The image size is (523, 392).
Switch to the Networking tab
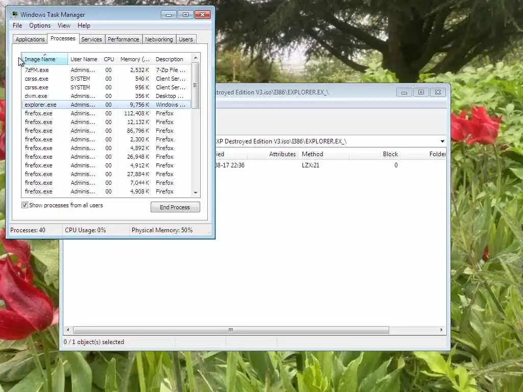click(x=159, y=39)
